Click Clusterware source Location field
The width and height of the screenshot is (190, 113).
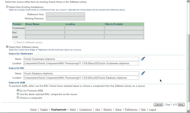coord(81,63)
